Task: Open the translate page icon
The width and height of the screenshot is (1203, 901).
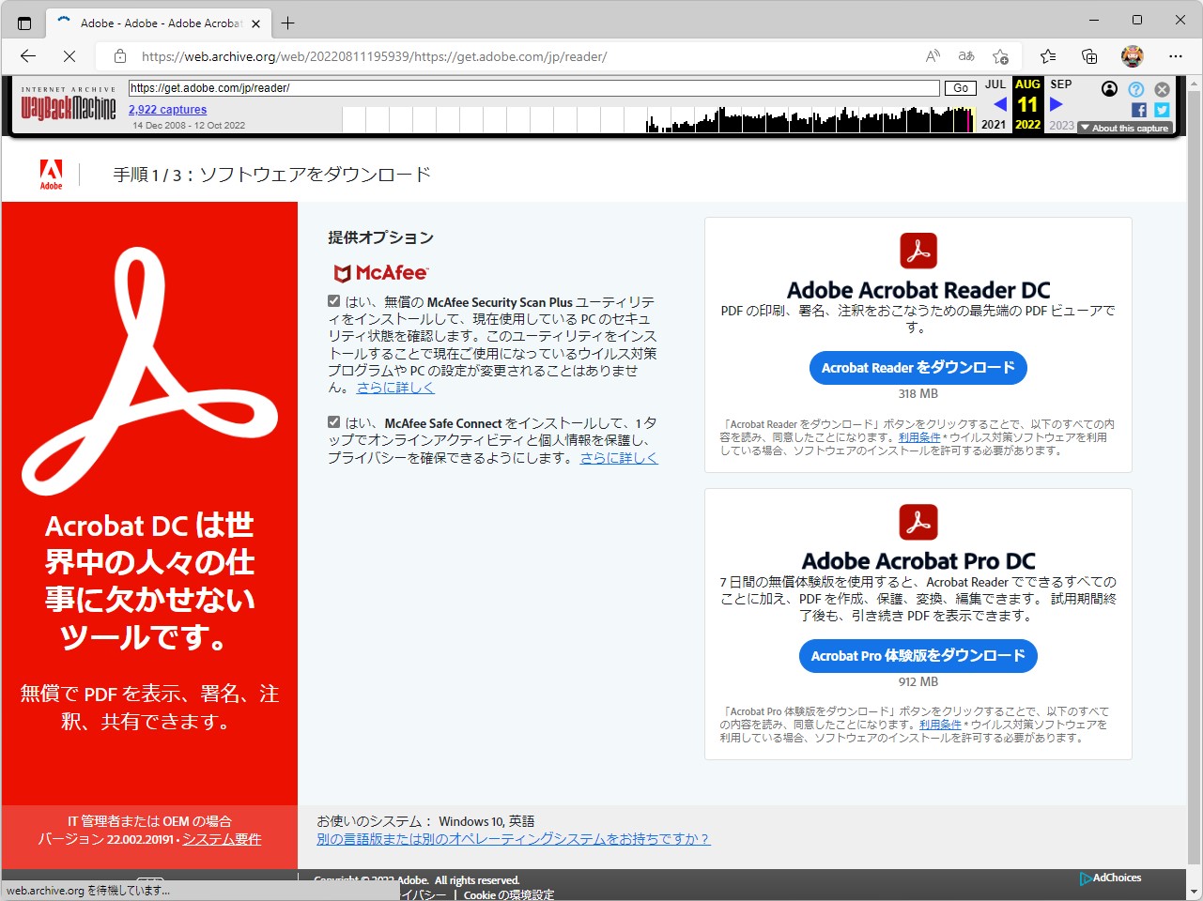Action: [966, 56]
